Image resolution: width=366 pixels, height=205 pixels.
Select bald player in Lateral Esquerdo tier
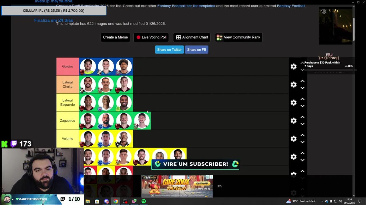pos(106,102)
